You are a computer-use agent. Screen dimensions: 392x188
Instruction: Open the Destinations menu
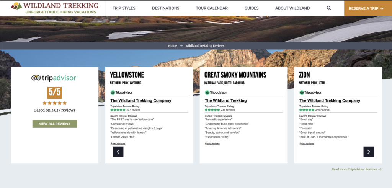click(165, 8)
